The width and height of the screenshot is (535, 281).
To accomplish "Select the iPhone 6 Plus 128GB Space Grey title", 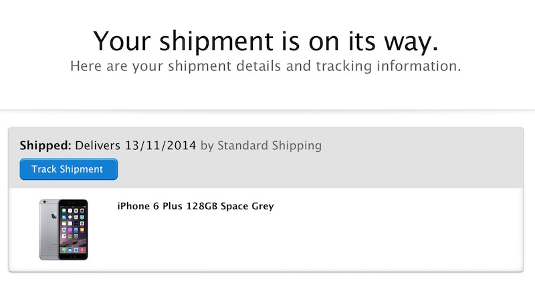I will [195, 206].
